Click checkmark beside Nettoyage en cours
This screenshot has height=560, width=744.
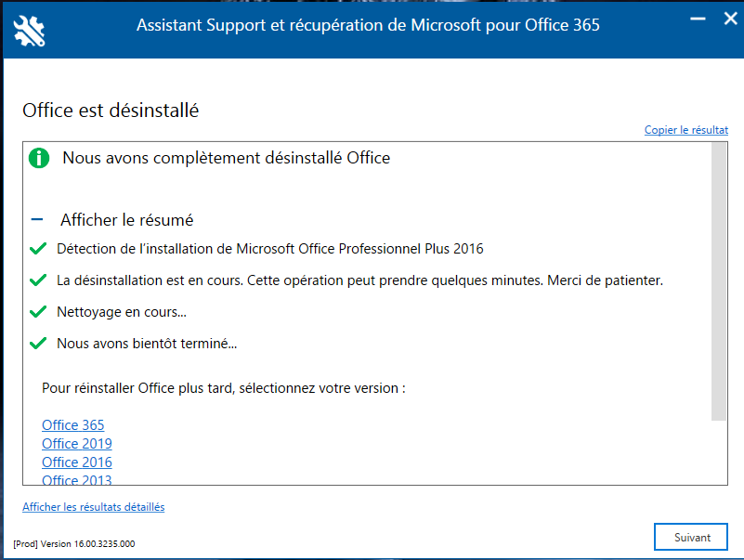pyautogui.click(x=38, y=312)
